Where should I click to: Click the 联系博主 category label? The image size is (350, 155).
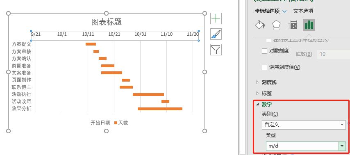click(x=21, y=87)
